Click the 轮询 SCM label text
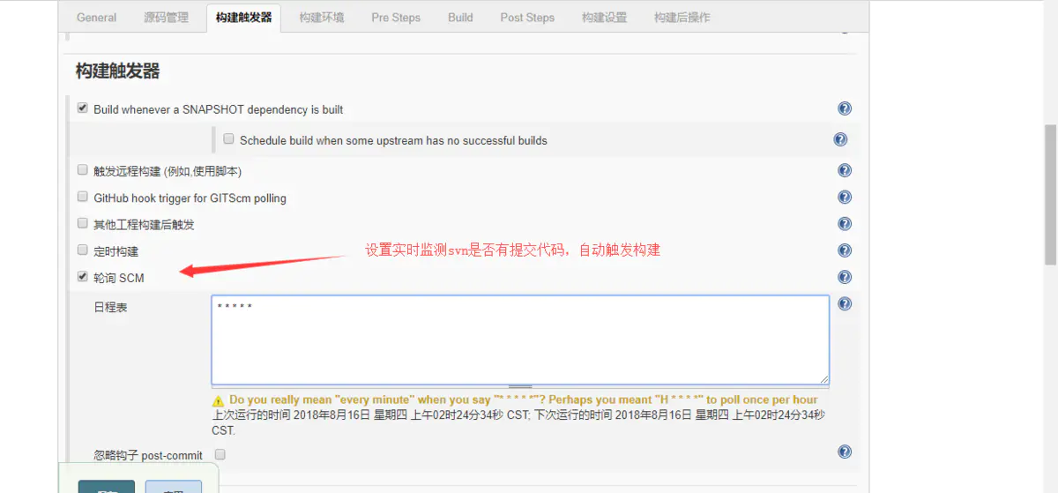This screenshot has height=493, width=1058. click(119, 278)
